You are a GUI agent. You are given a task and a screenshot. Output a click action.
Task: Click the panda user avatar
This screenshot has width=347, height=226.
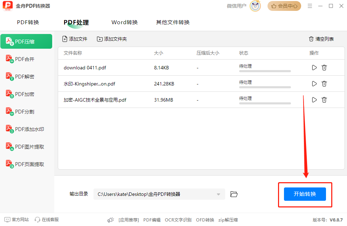coord(255,6)
